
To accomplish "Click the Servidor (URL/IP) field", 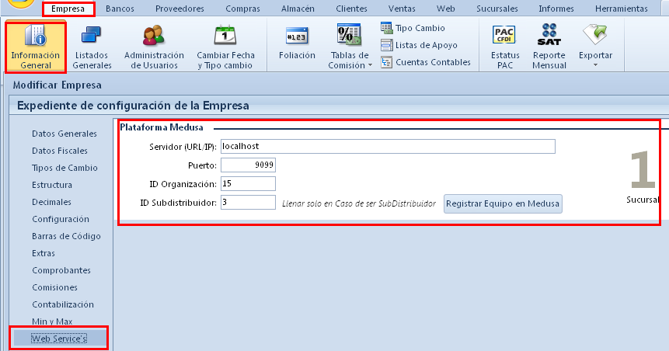I will [x=387, y=146].
